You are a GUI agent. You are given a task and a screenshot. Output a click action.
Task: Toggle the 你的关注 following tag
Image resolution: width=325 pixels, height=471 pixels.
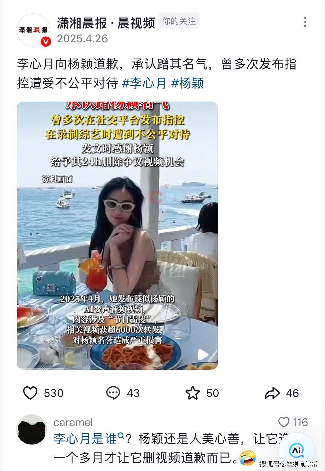(179, 21)
